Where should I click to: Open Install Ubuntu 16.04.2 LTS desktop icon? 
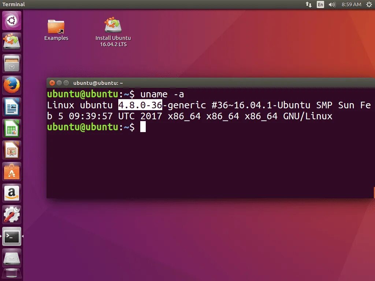[113, 32]
